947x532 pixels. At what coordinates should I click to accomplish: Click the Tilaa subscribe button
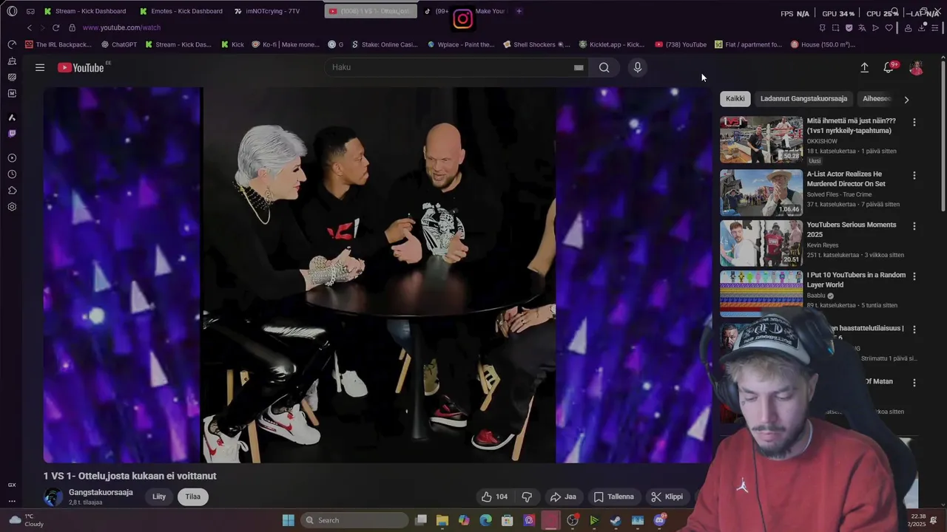pos(193,497)
